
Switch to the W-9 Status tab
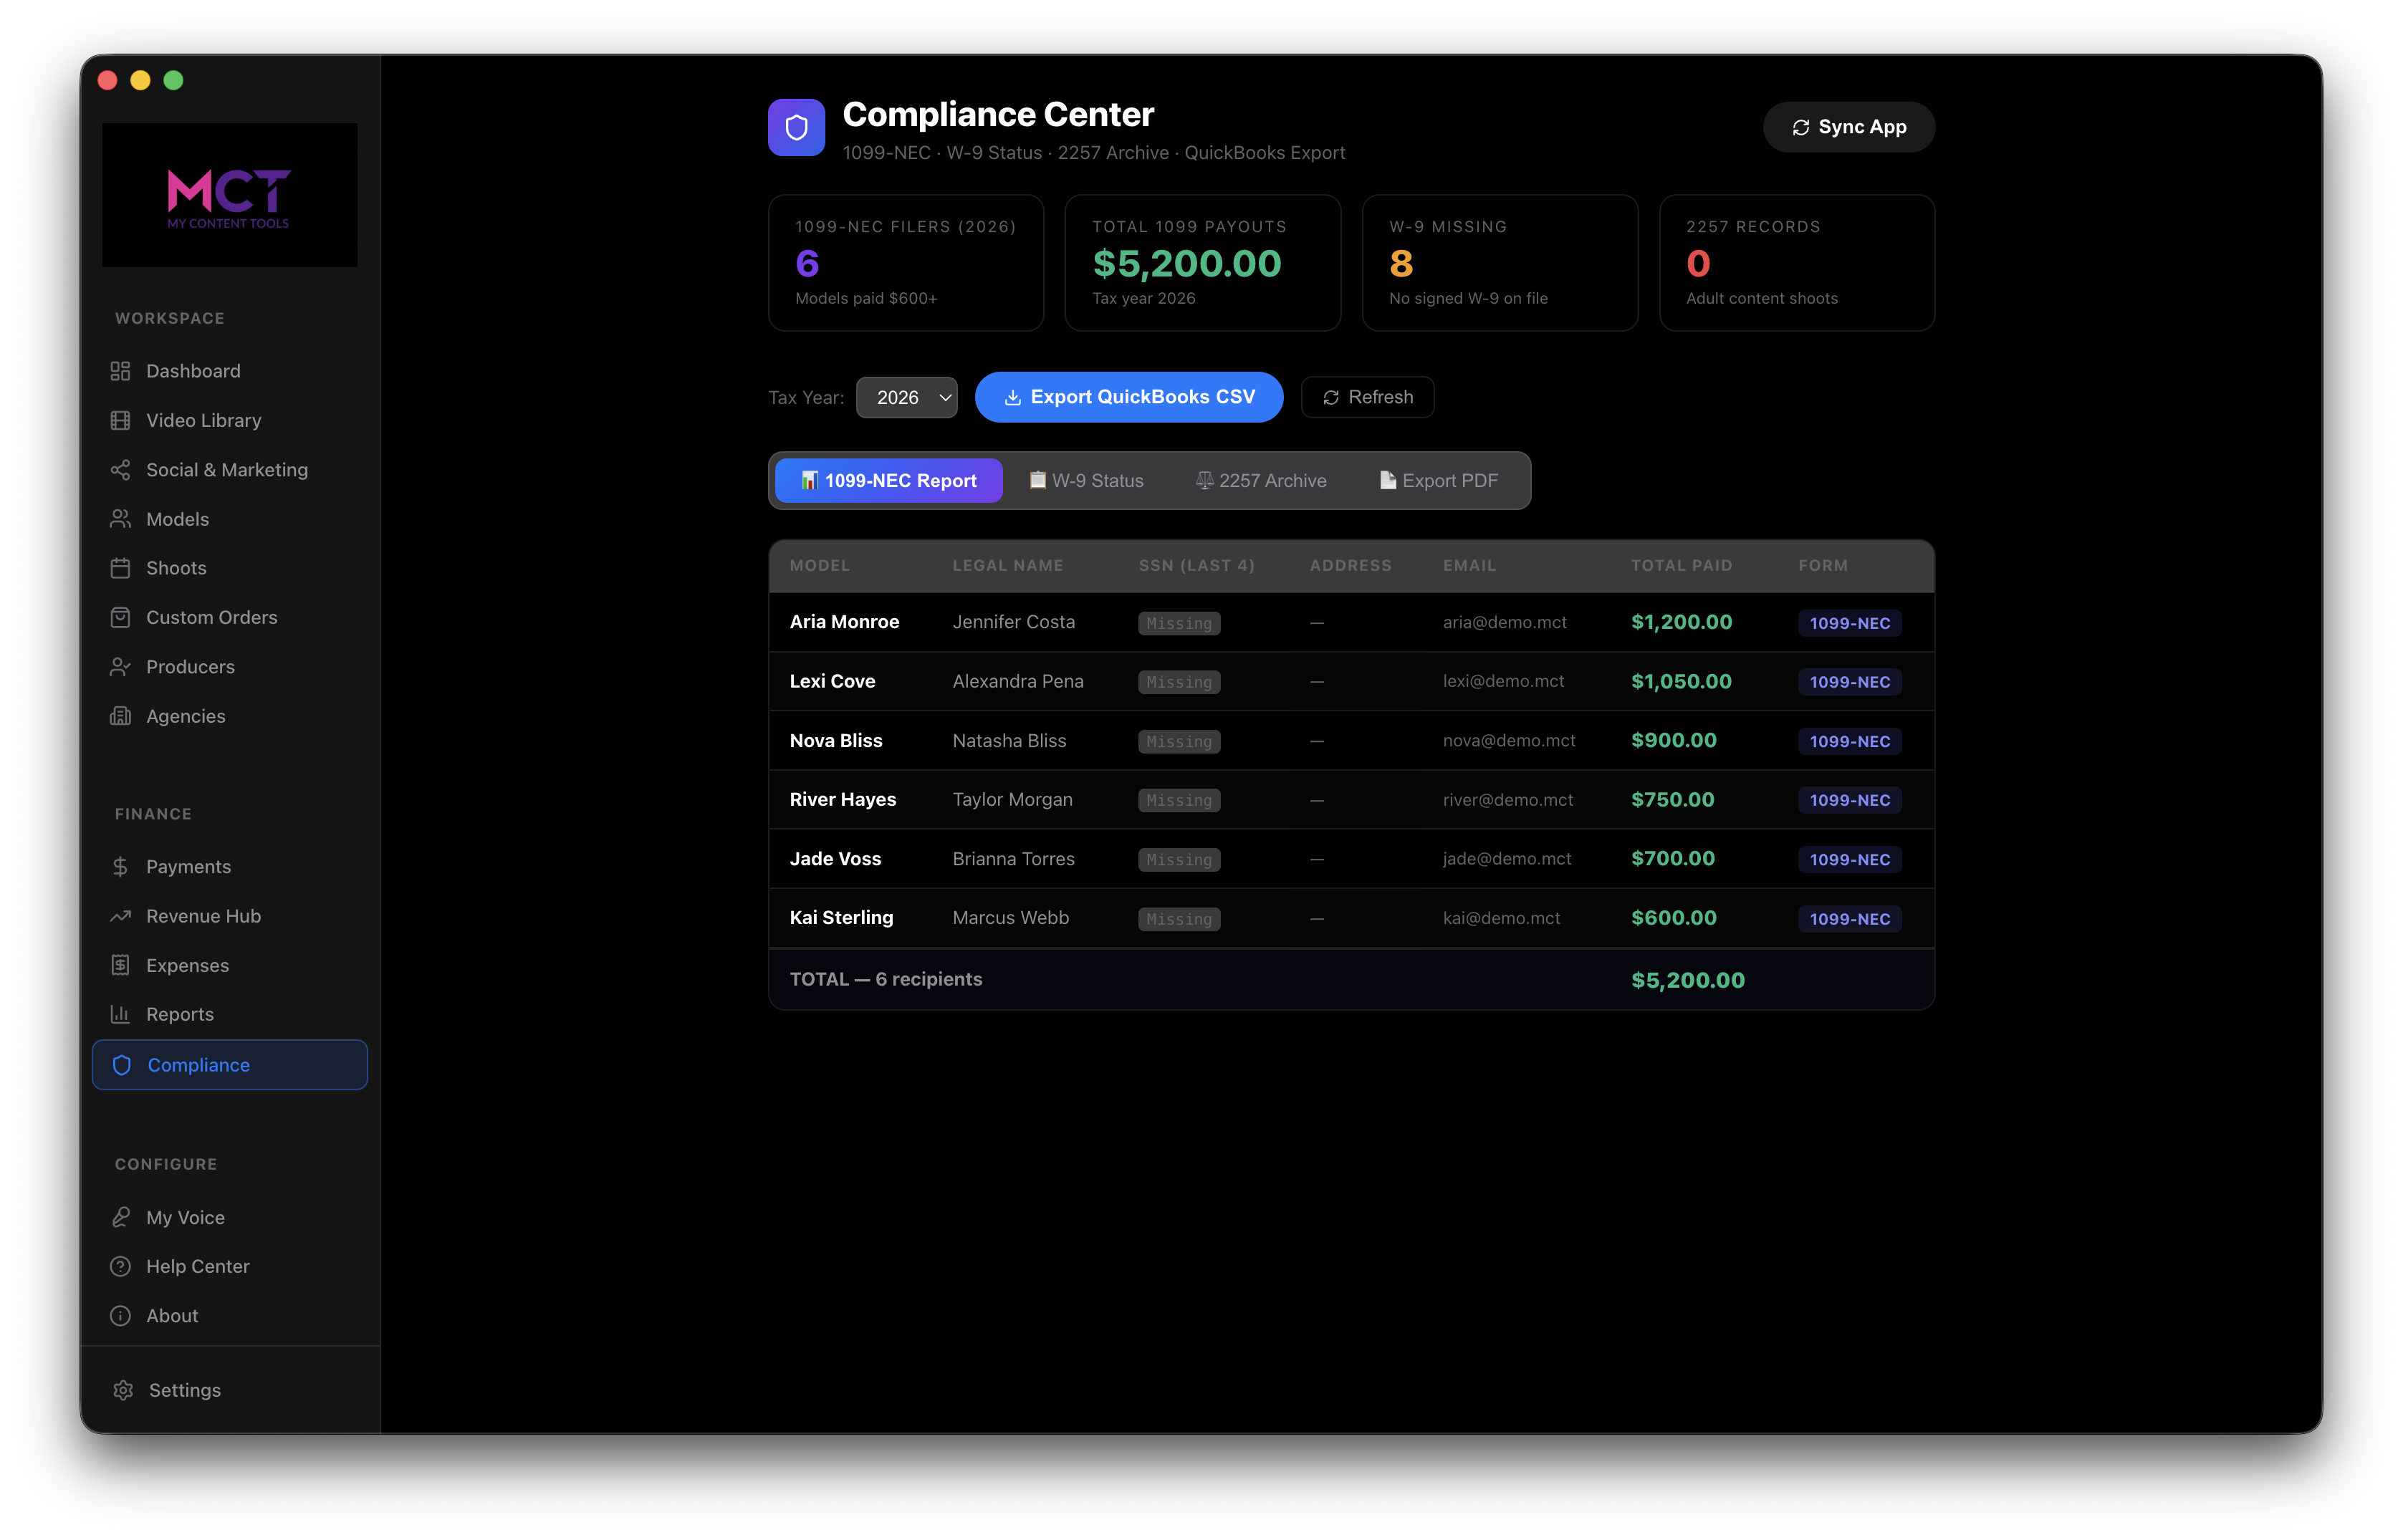tap(1087, 480)
